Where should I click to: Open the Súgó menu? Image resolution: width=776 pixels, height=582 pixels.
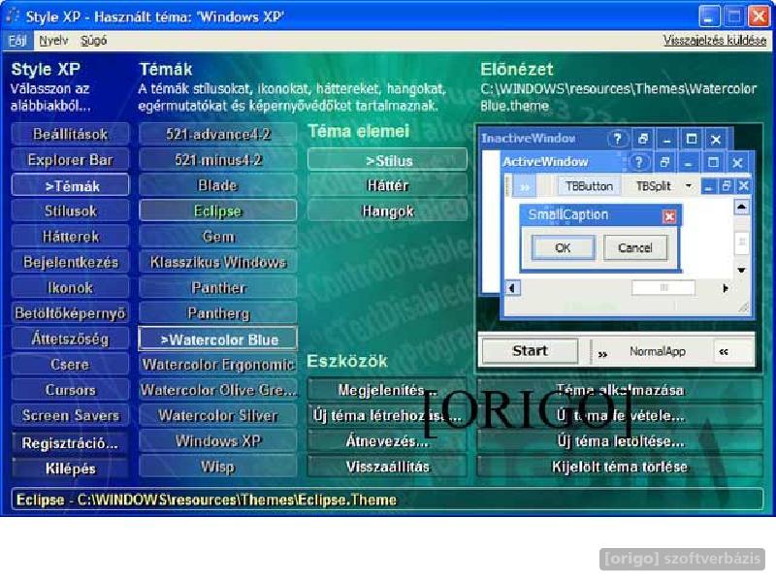93,41
